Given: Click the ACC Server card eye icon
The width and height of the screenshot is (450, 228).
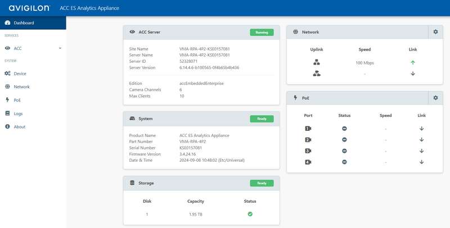Looking at the screenshot, I should [x=132, y=32].
